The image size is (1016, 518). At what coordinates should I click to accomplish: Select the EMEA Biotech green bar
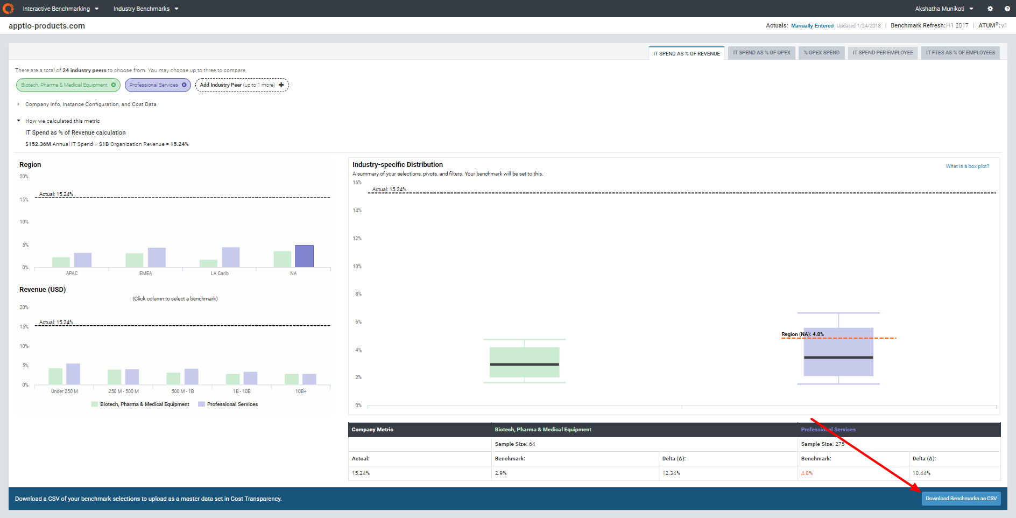click(135, 260)
